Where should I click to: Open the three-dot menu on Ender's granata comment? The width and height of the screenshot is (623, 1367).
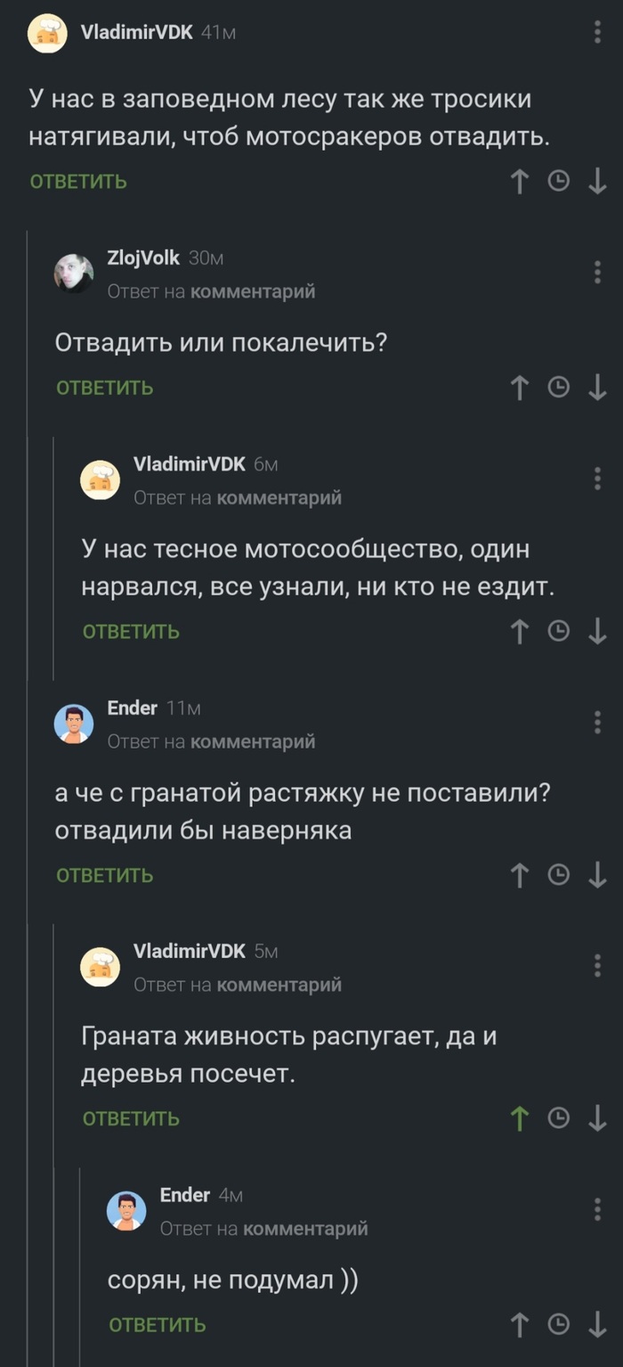point(597,722)
